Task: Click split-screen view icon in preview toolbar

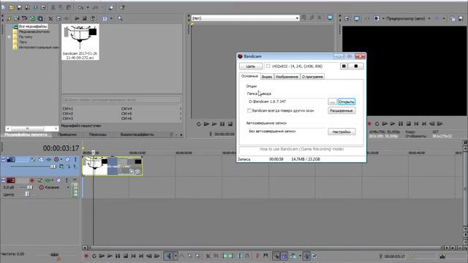Action: pos(377,18)
